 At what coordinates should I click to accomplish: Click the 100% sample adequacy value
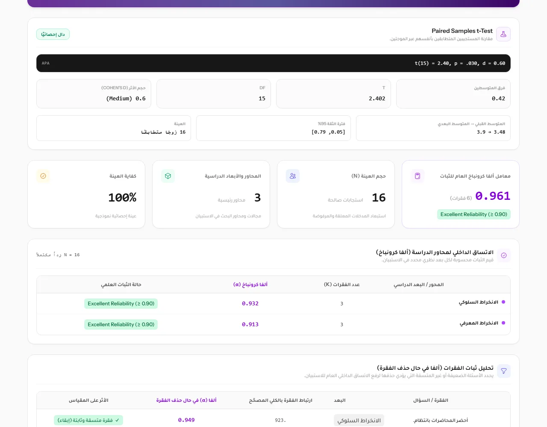[122, 198]
